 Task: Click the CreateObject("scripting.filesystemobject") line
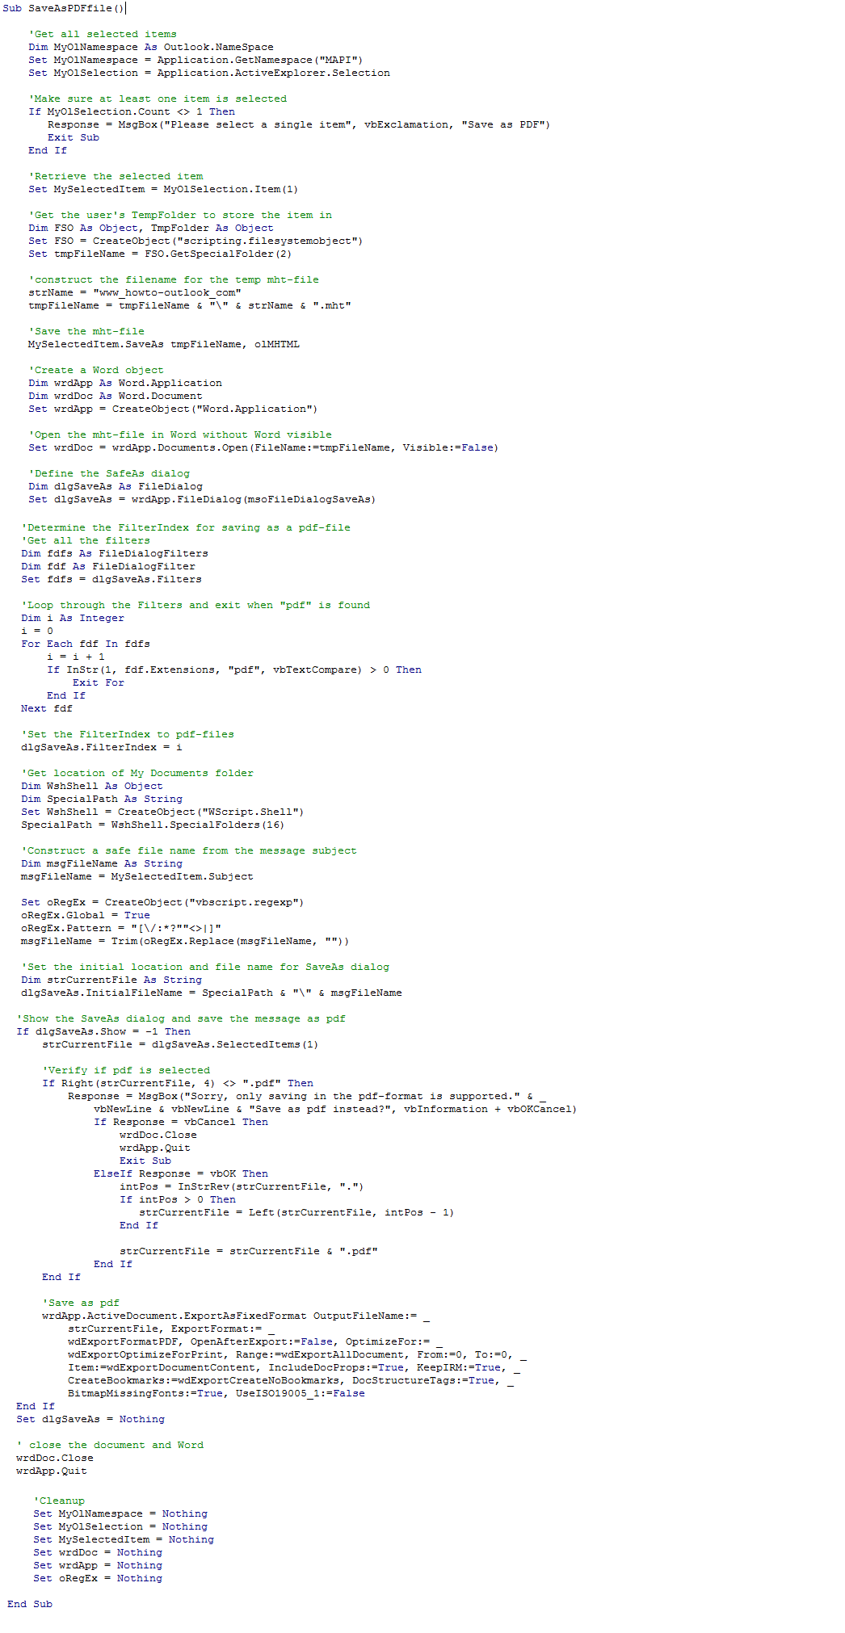[195, 241]
